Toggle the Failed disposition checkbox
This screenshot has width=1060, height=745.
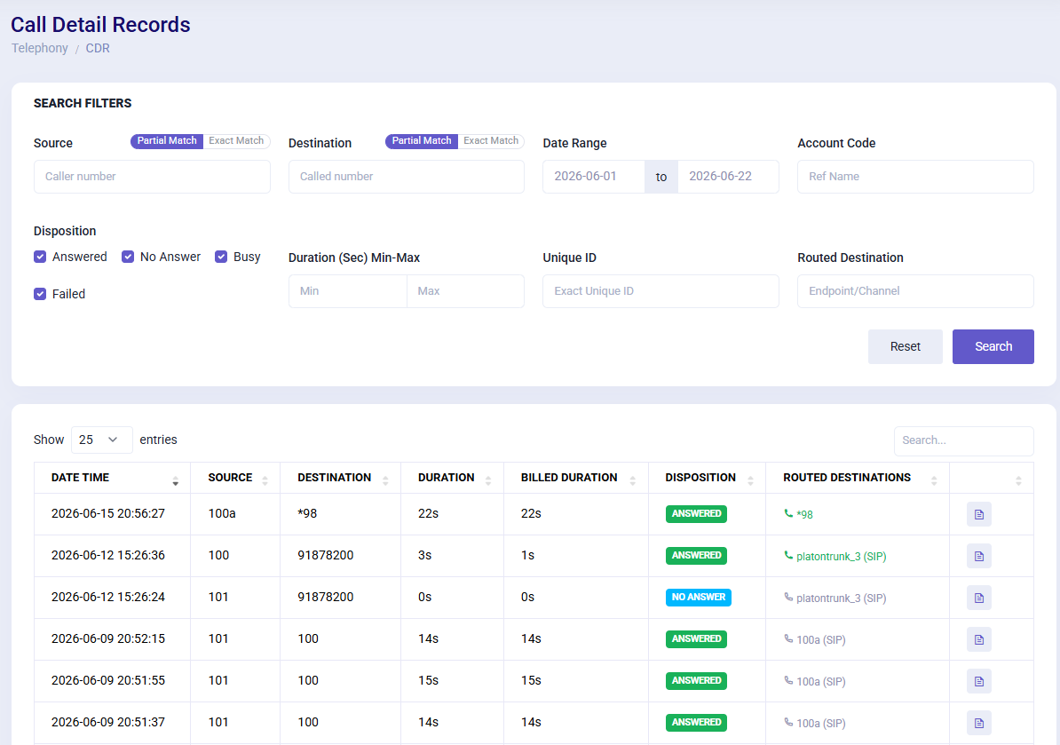tap(40, 294)
